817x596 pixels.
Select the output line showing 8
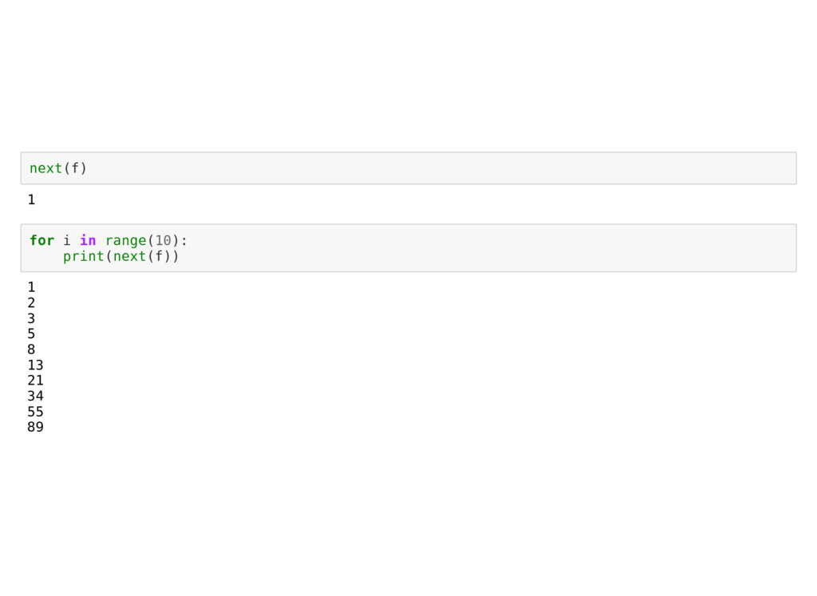(x=31, y=349)
